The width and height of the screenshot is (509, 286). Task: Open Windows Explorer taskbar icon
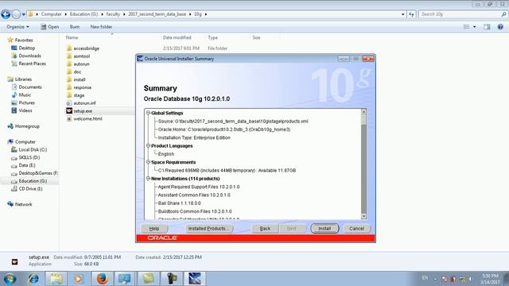click(x=56, y=279)
